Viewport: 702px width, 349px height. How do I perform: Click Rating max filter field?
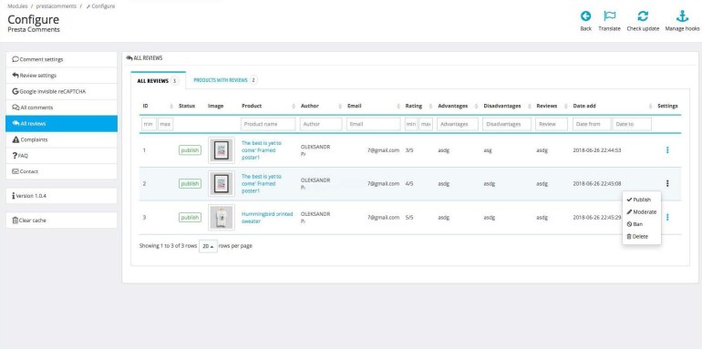click(426, 124)
